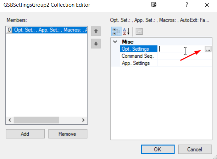Remove the selected member
Viewport: 217px width, 159px height.
[67, 134]
